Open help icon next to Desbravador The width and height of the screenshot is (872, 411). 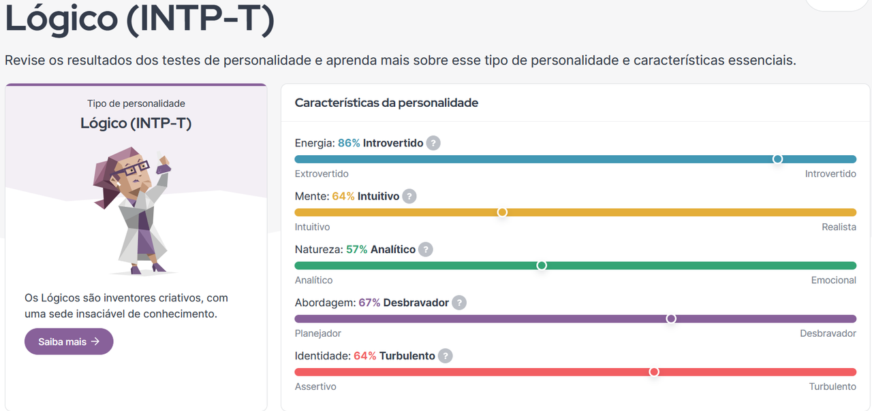(459, 303)
